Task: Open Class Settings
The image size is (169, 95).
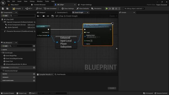Action: 68,8
